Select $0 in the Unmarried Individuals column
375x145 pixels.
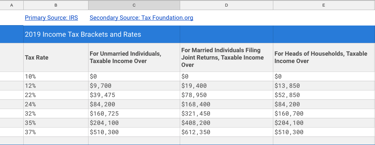point(134,77)
